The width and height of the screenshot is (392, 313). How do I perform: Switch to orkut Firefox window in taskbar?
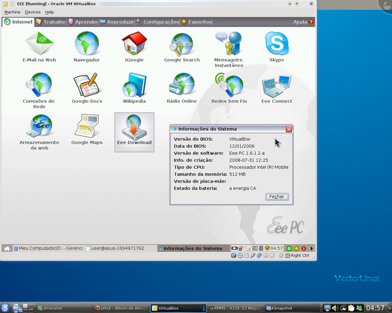(x=121, y=308)
